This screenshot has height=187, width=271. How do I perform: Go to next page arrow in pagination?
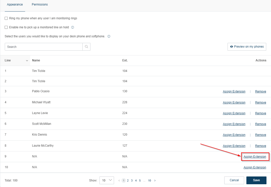click(155, 180)
